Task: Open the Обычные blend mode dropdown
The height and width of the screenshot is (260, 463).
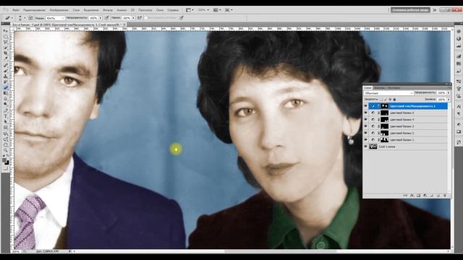Action: [x=388, y=93]
